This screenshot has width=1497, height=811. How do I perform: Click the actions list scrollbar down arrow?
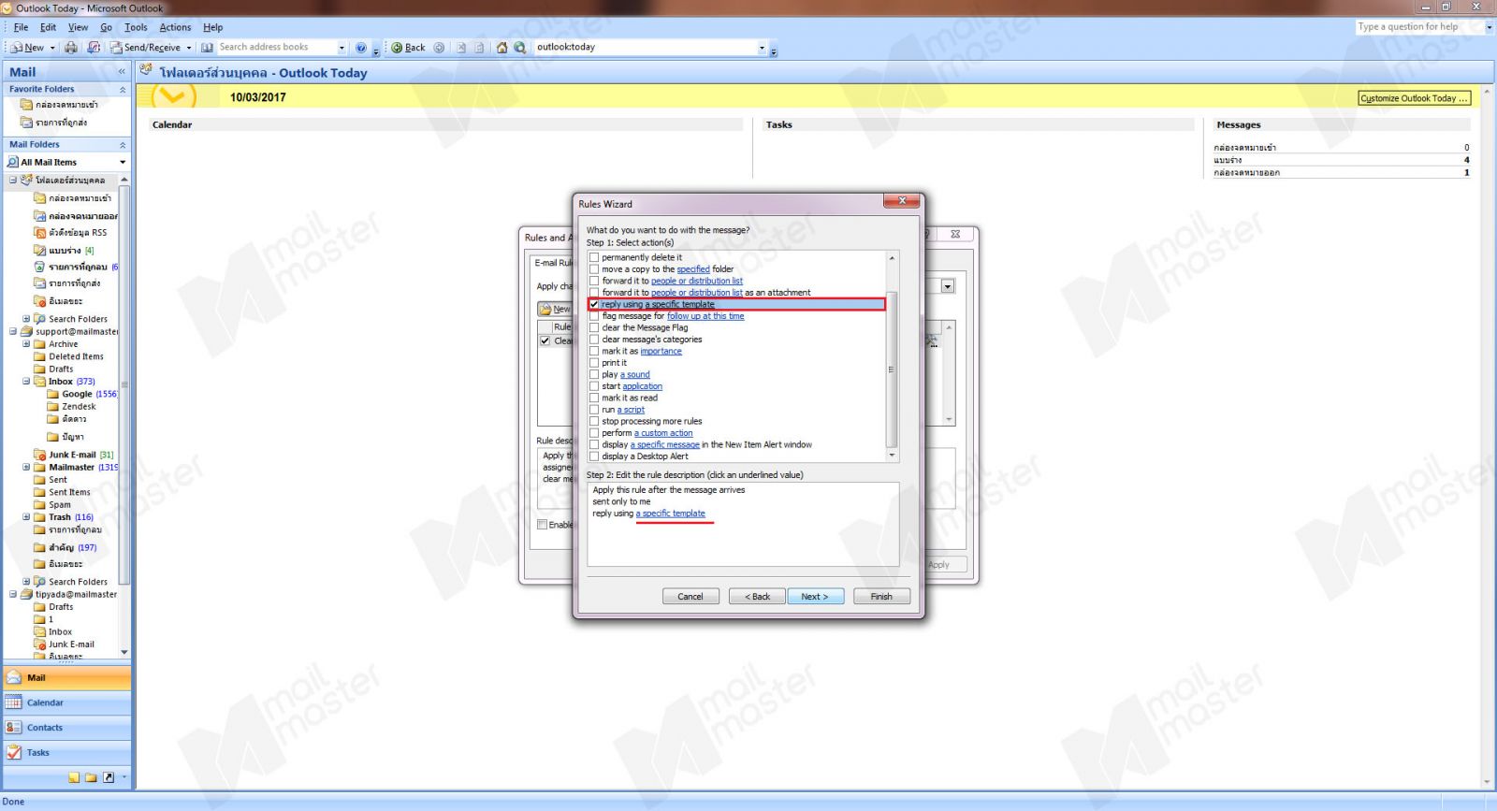(x=892, y=456)
